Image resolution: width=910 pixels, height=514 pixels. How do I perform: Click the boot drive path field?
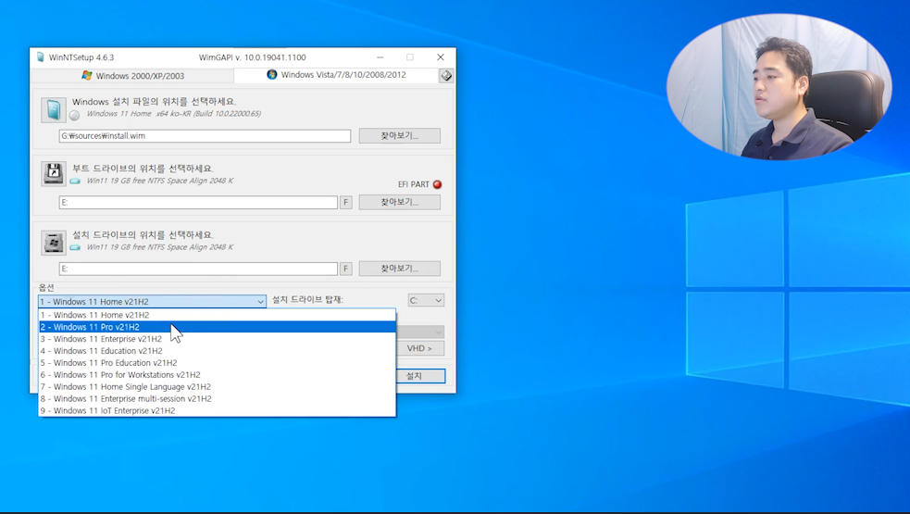pyautogui.click(x=198, y=202)
